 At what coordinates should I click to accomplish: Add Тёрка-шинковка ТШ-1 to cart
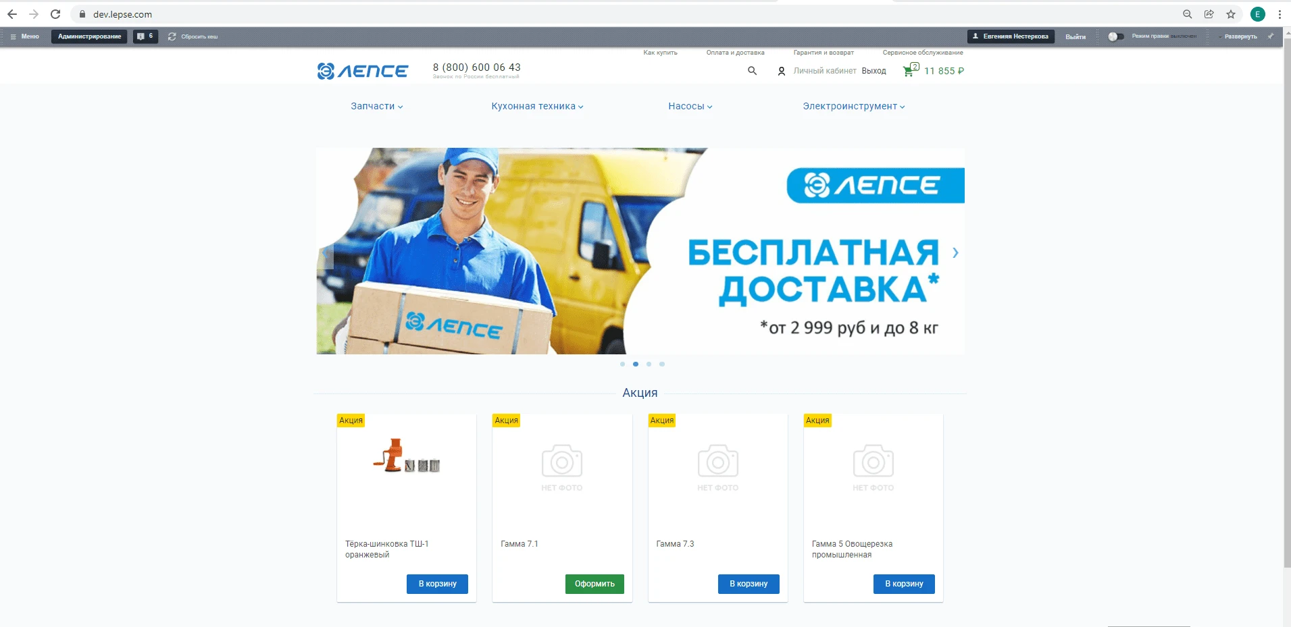(x=437, y=584)
